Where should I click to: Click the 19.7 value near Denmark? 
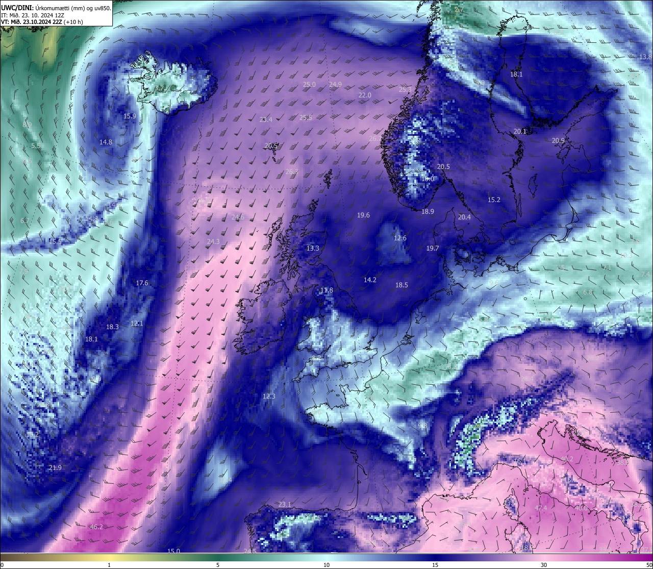[432, 248]
